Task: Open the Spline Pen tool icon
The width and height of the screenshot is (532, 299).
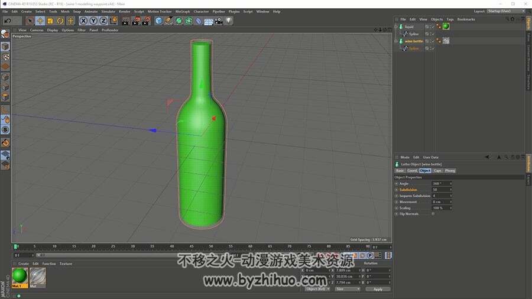Action: tap(168, 21)
